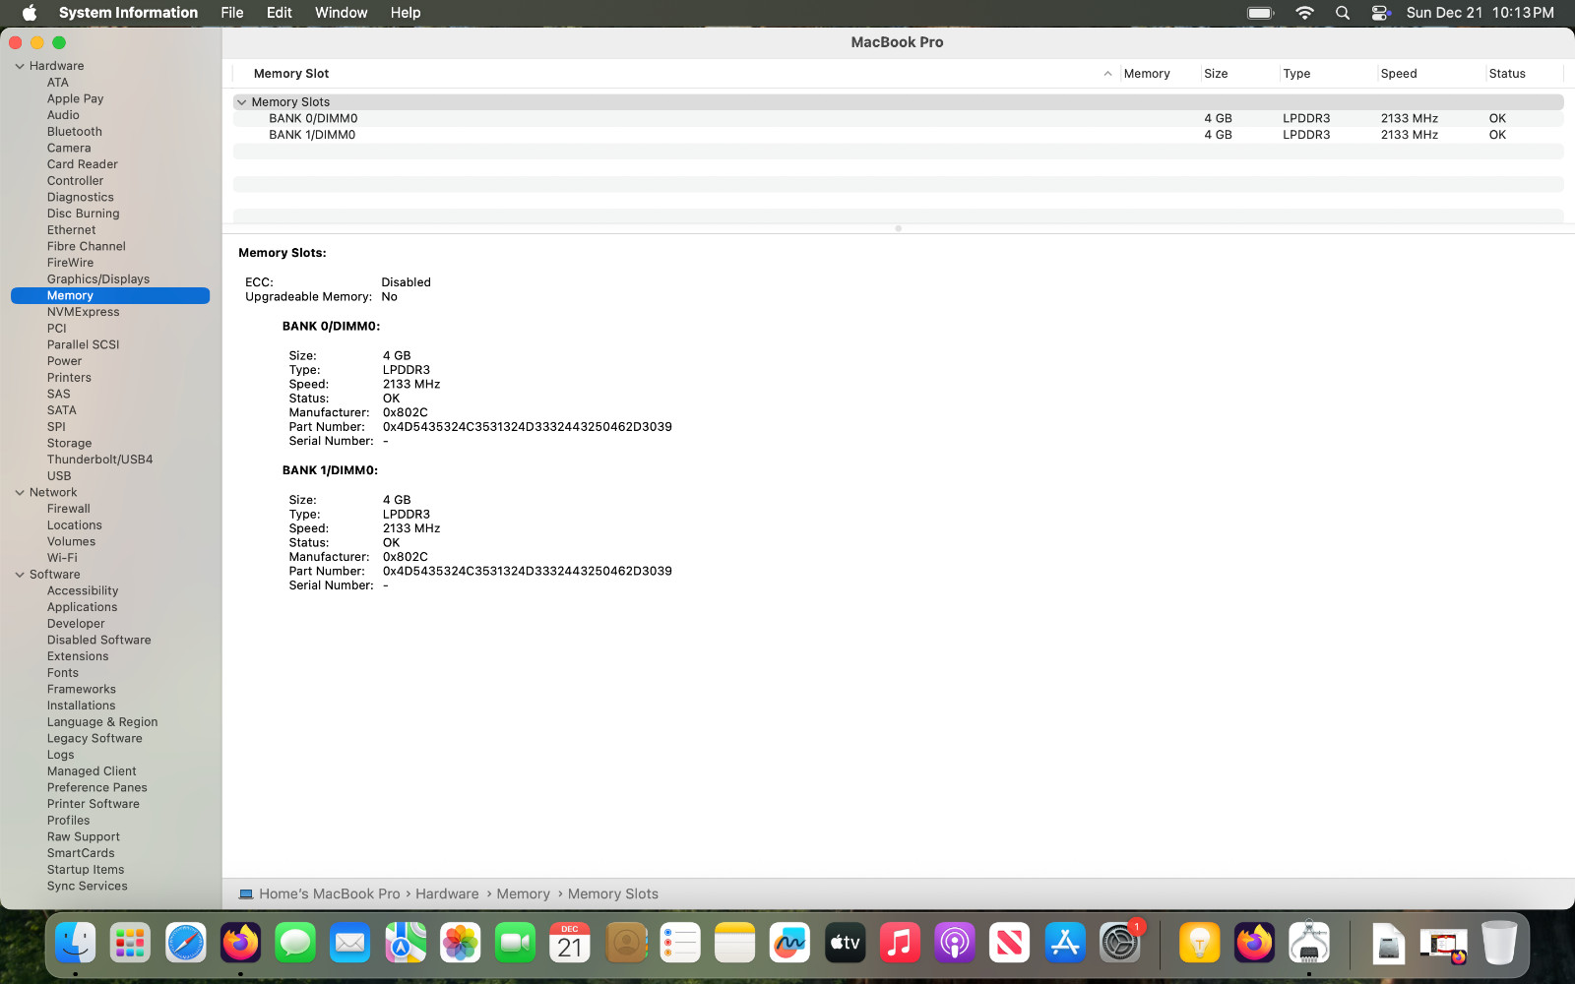
Task: Open System Information dock icon
Action: pos(1309,943)
